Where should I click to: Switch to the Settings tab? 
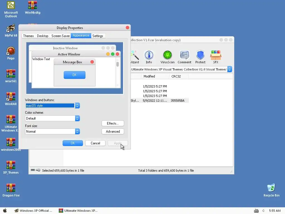click(98, 36)
